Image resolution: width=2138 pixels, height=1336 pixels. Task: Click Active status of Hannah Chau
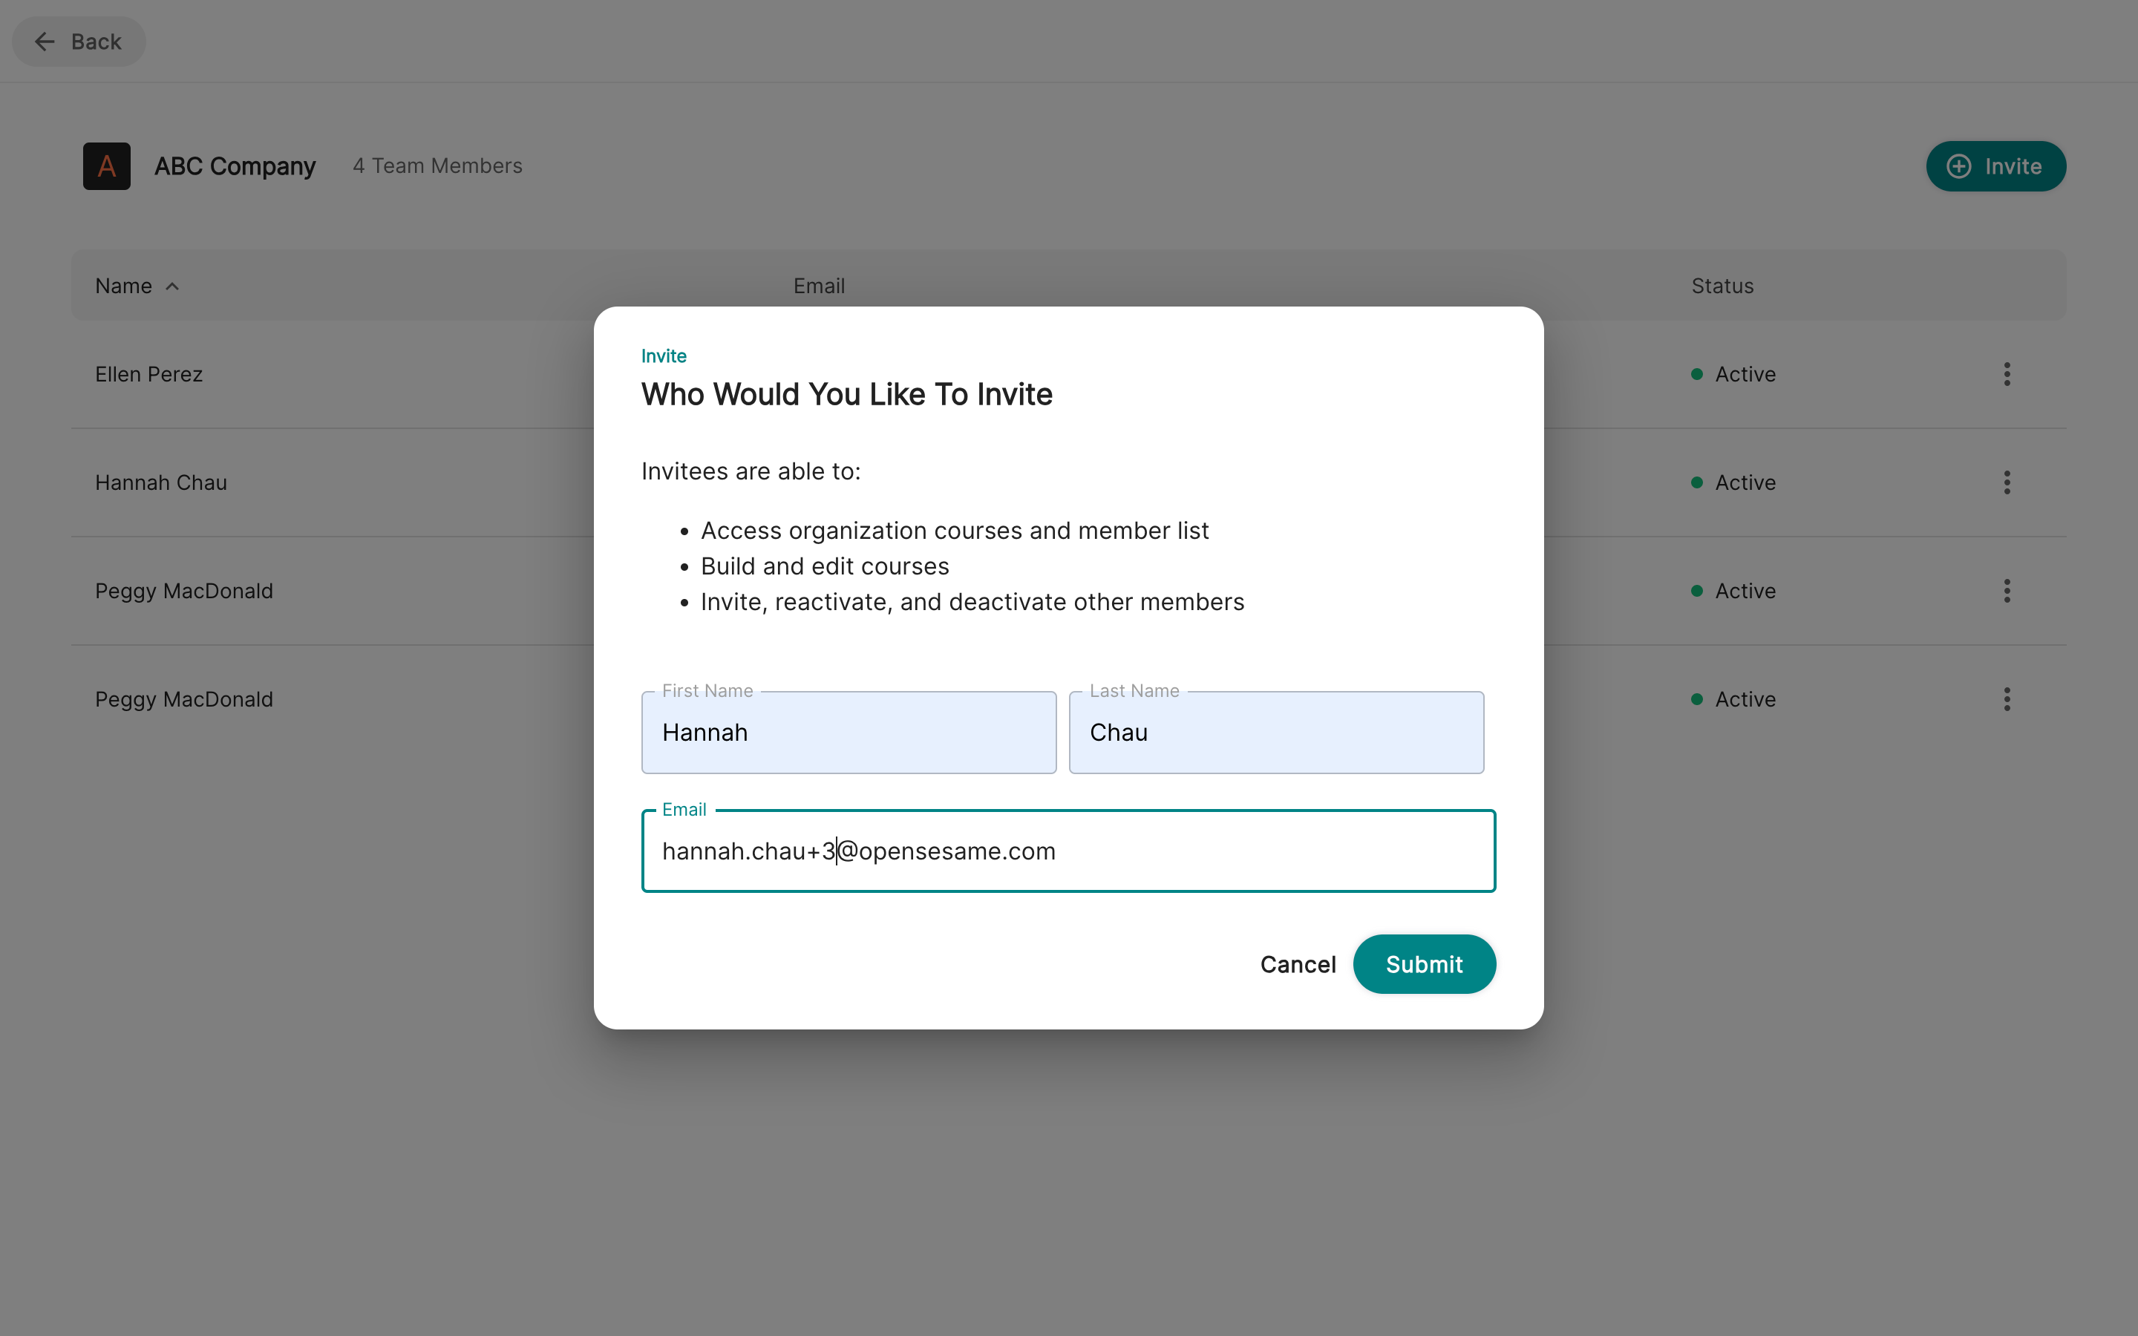point(1733,482)
